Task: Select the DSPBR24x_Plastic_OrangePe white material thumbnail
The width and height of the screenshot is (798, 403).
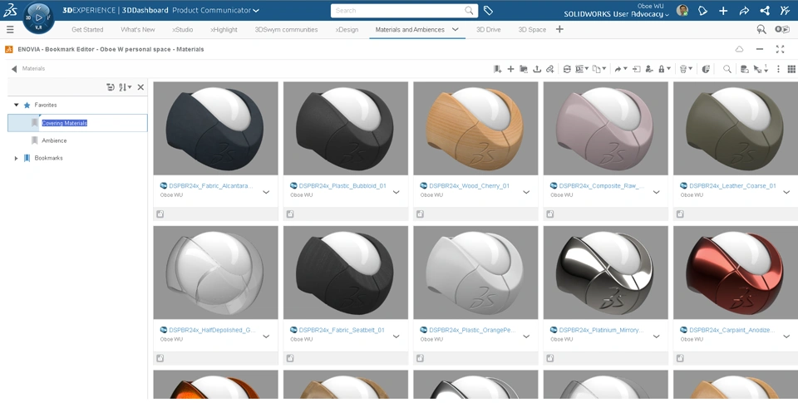Action: [x=475, y=273]
